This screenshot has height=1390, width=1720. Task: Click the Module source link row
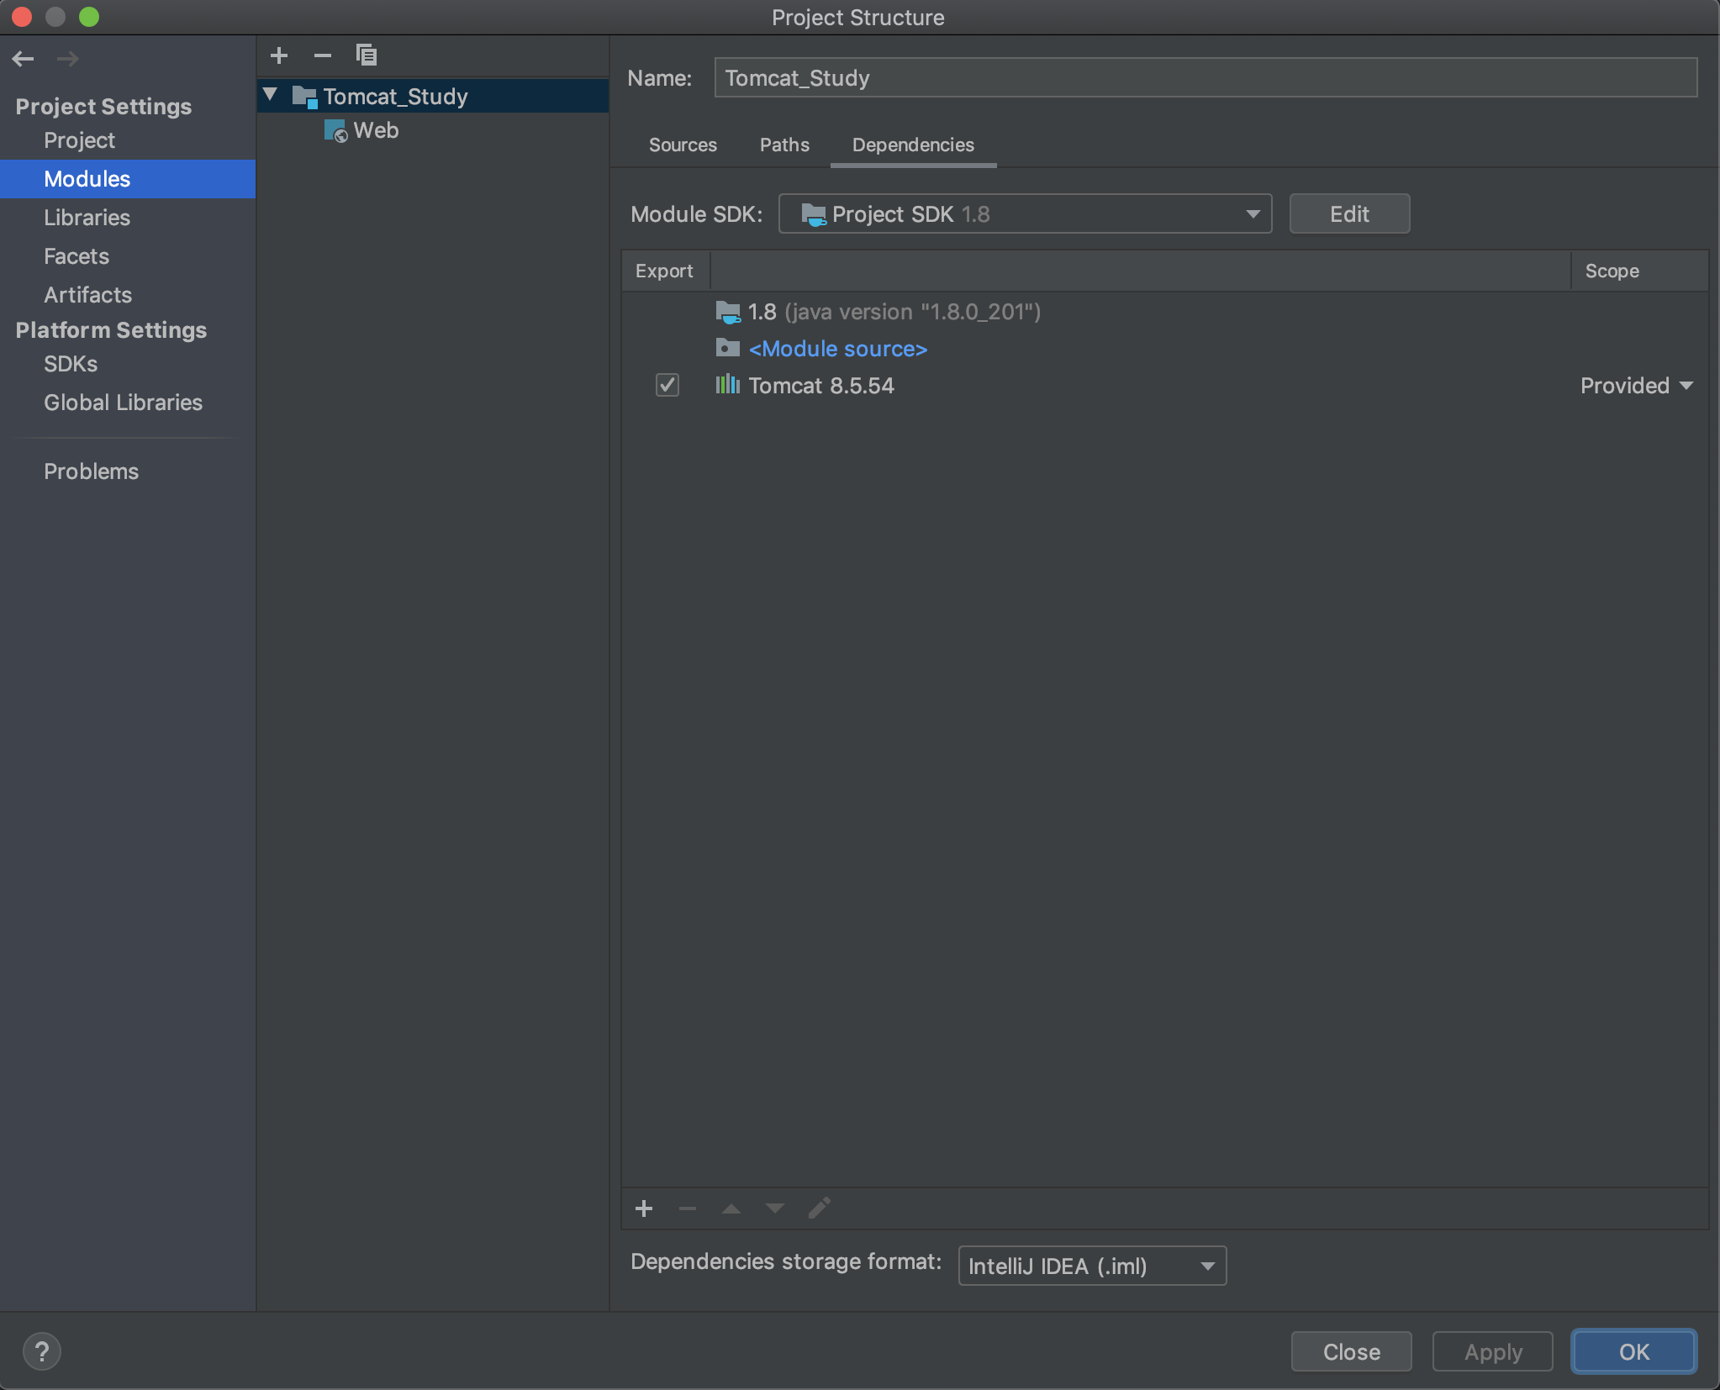(x=1164, y=348)
